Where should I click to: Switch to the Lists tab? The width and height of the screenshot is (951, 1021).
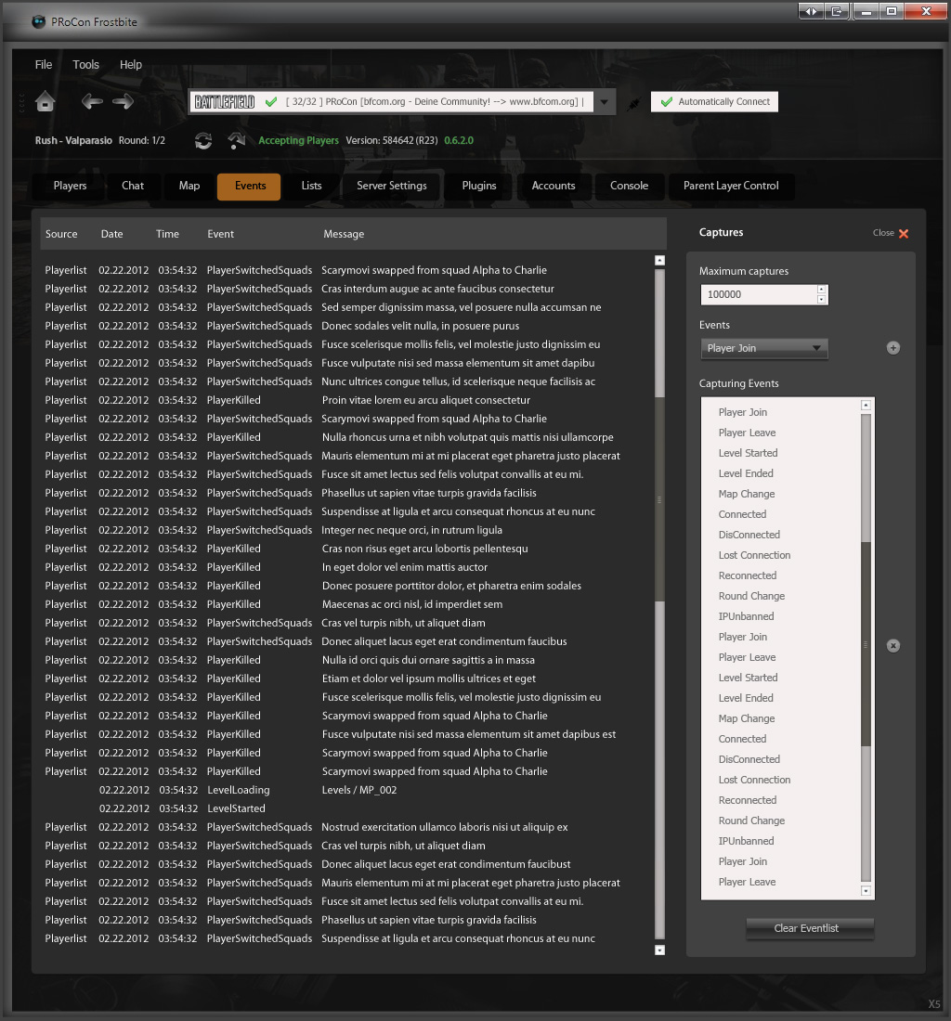click(x=311, y=187)
